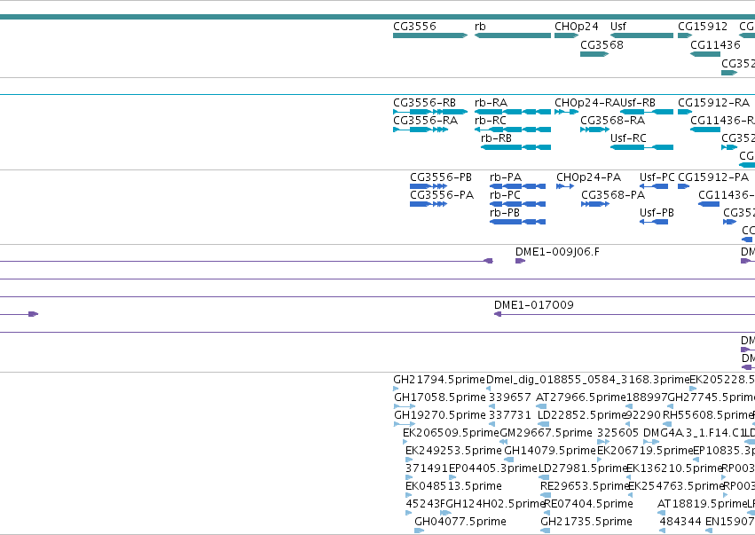Open EST label GH21794.5prime
The height and width of the screenshot is (535, 755).
(x=439, y=380)
